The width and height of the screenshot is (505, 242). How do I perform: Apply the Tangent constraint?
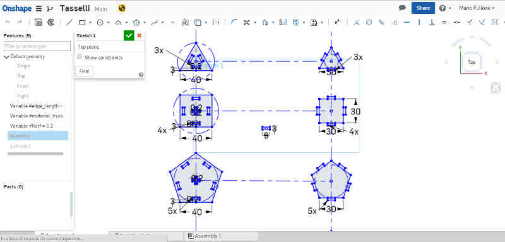(x=394, y=22)
